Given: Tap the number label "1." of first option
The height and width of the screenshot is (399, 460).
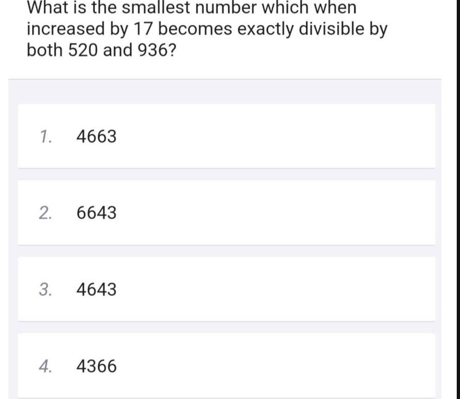Looking at the screenshot, I should [x=45, y=137].
